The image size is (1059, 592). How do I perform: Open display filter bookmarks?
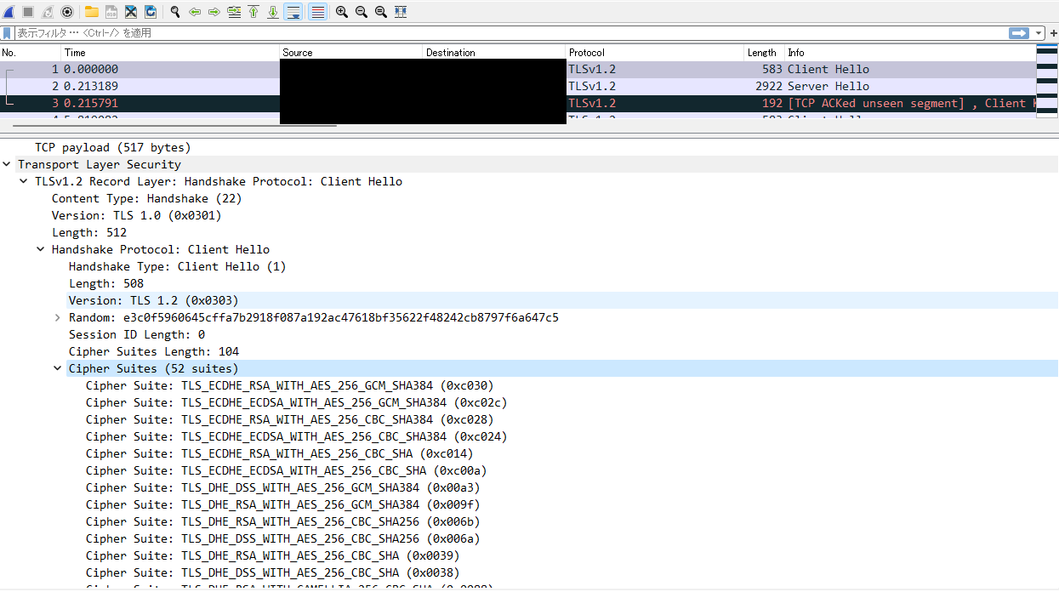click(x=7, y=33)
